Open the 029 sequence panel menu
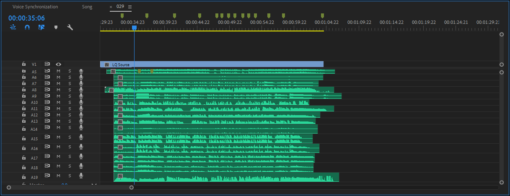The height and width of the screenshot is (196, 510). [x=130, y=7]
